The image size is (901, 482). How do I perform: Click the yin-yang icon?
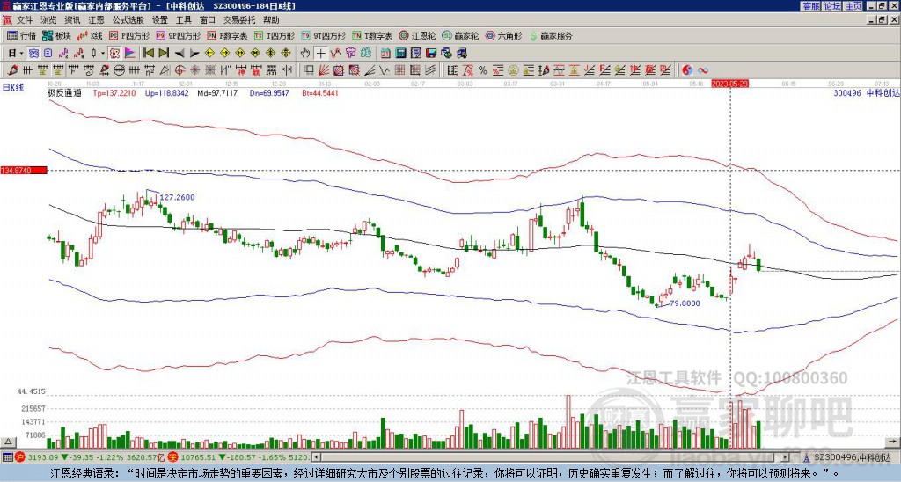687,70
